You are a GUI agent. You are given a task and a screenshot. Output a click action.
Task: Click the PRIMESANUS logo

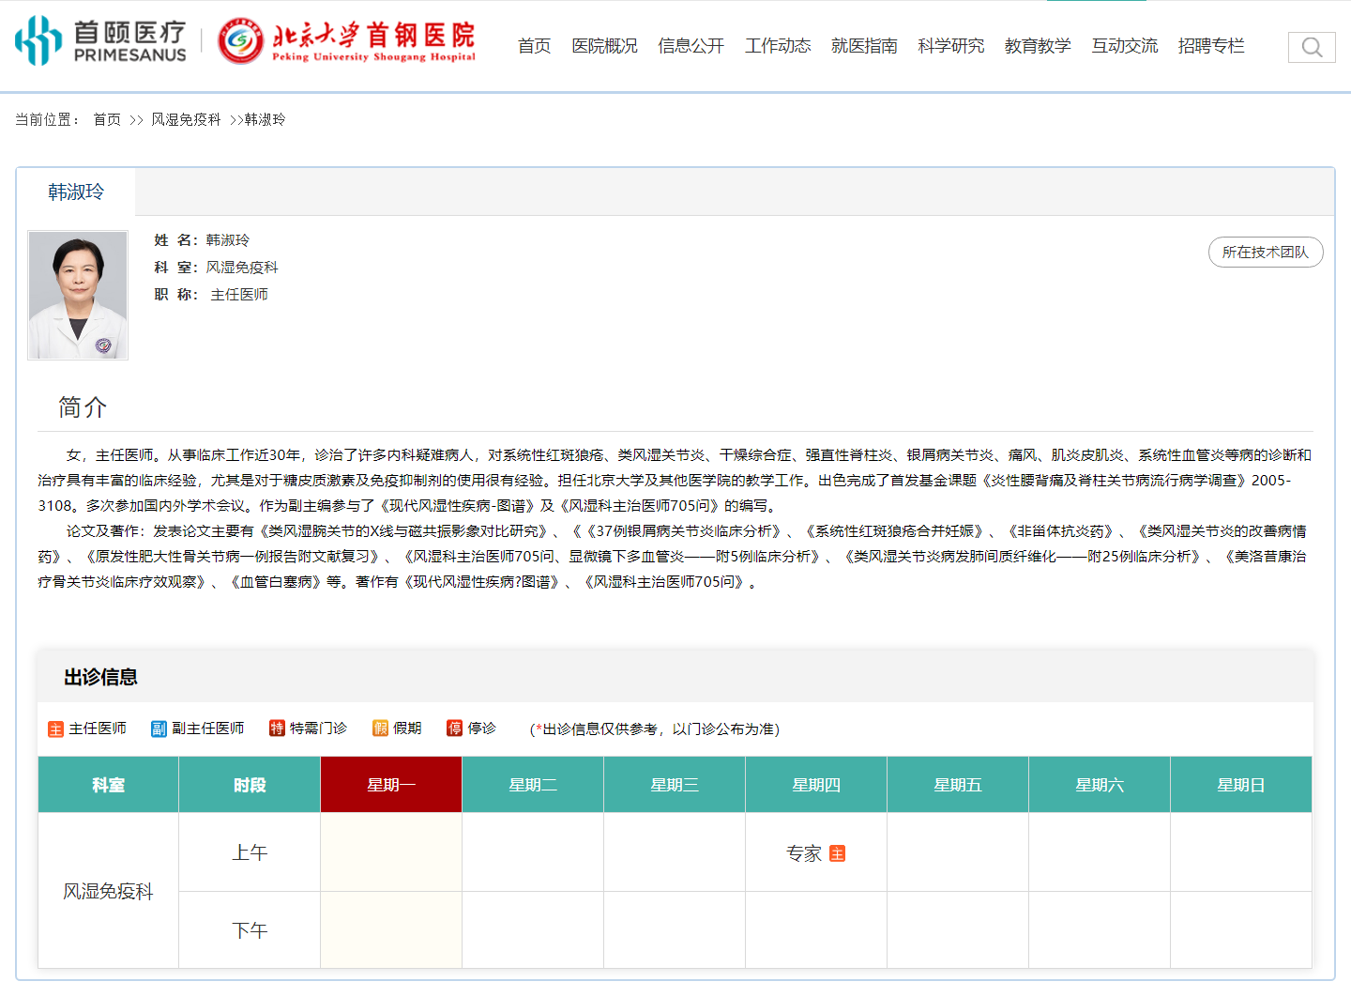coord(100,42)
